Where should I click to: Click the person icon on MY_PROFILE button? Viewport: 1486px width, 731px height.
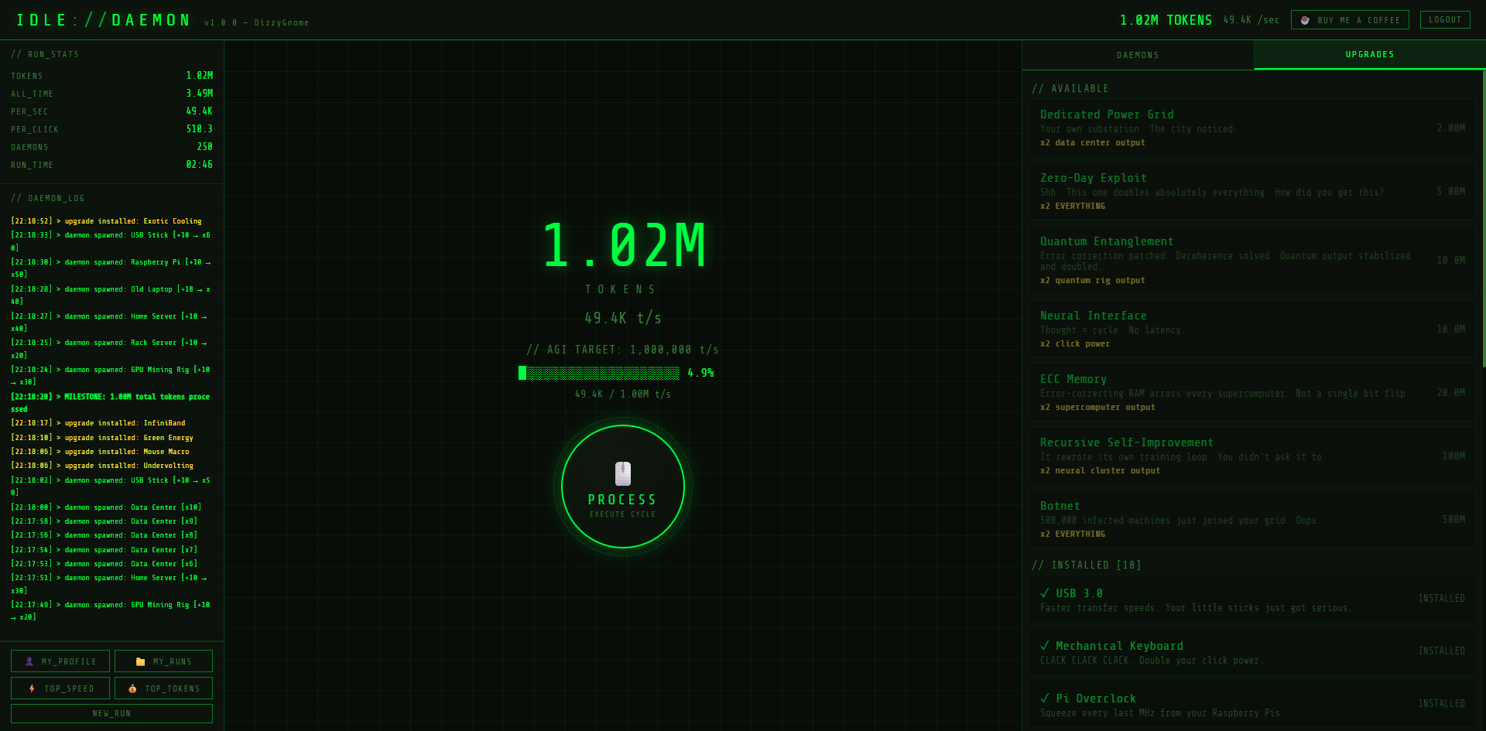pyautogui.click(x=29, y=661)
